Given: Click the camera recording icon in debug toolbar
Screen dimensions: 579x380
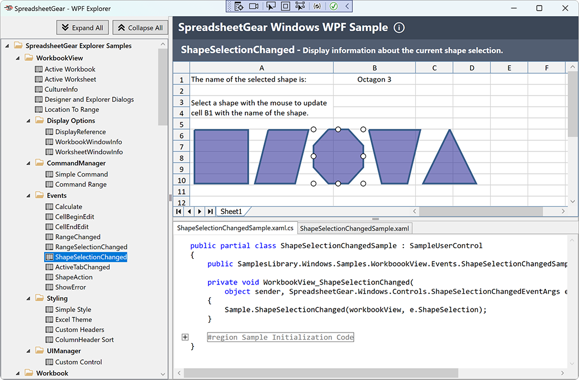Looking at the screenshot, I should click(254, 6).
